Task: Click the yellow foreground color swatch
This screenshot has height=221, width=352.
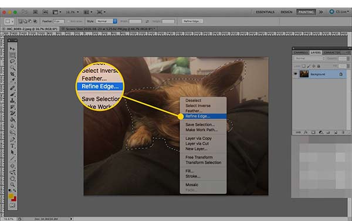Action: point(11,196)
